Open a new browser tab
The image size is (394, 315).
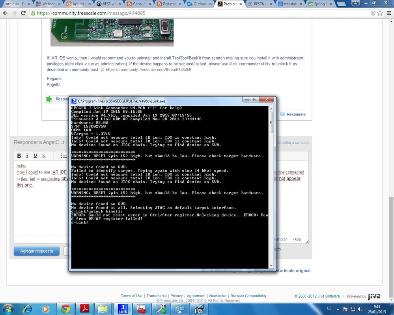pyautogui.click(x=341, y=4)
